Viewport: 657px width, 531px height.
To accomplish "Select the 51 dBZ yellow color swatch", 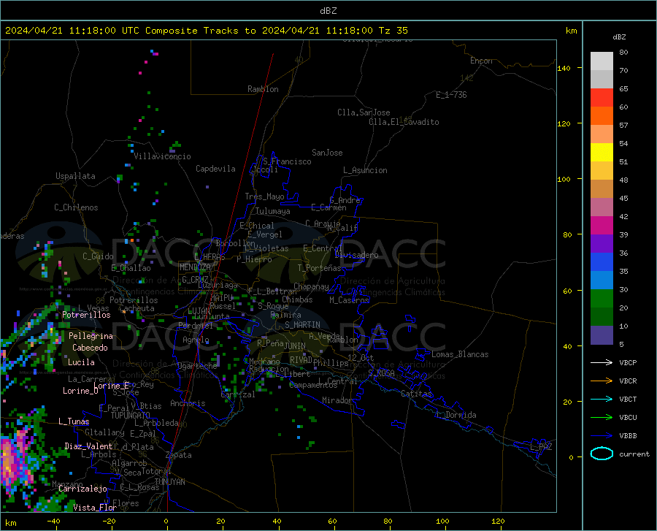I will 602,152.
